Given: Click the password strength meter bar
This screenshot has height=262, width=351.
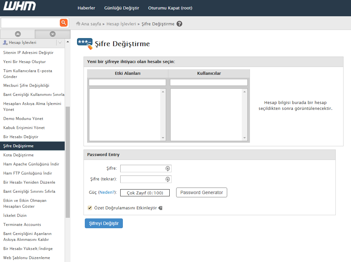Looking at the screenshot, I should pyautogui.click(x=145, y=193).
